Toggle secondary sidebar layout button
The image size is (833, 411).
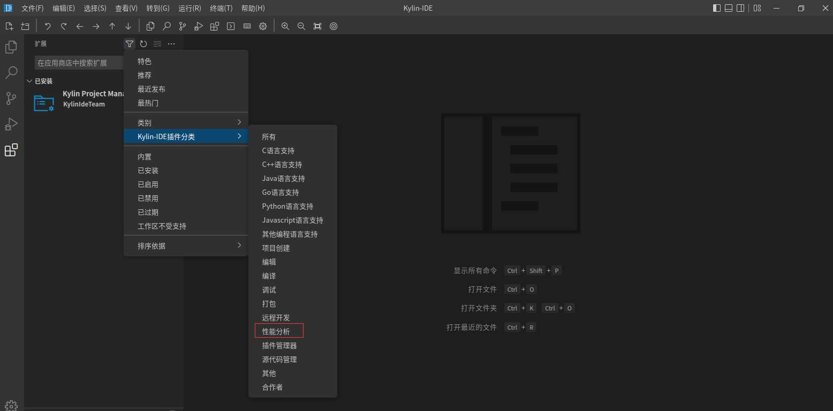[x=740, y=8]
